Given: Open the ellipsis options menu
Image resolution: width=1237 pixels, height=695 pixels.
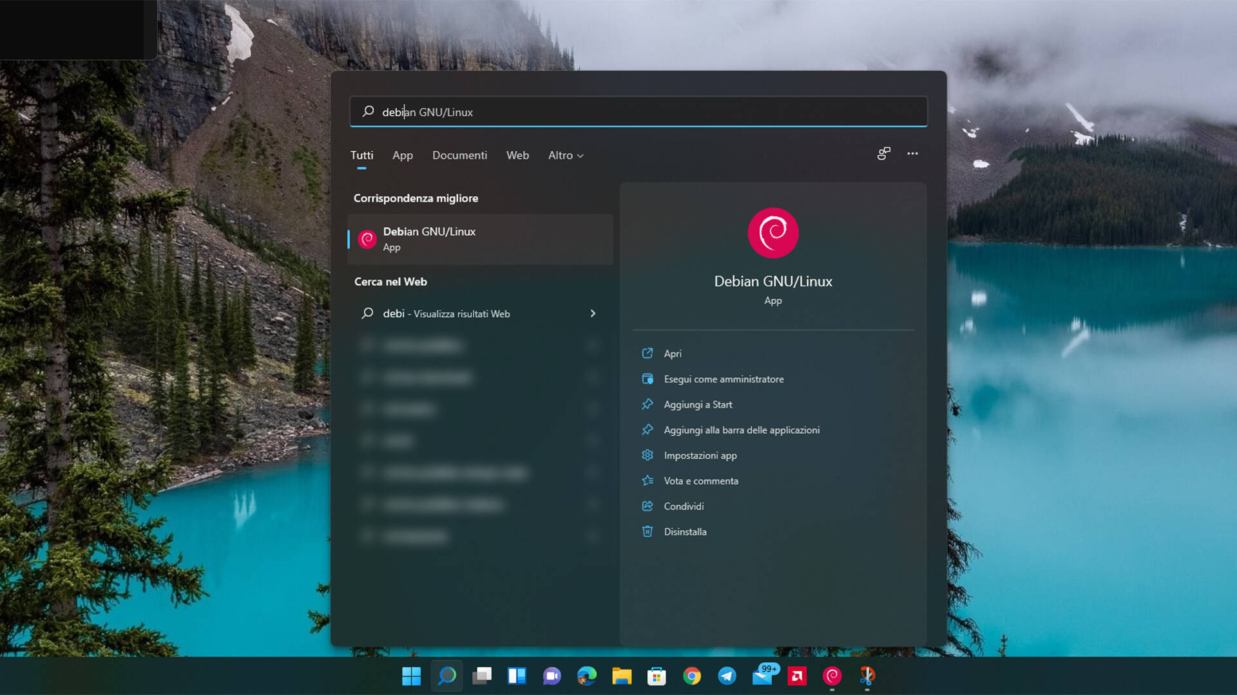Looking at the screenshot, I should [x=912, y=154].
